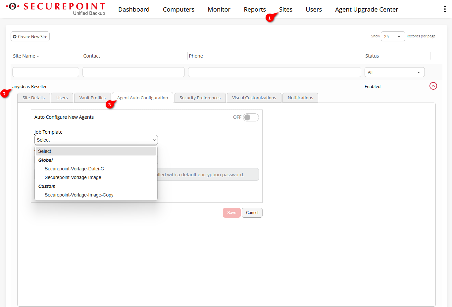Navigate to Agent Upgrade Center

[x=366, y=10]
